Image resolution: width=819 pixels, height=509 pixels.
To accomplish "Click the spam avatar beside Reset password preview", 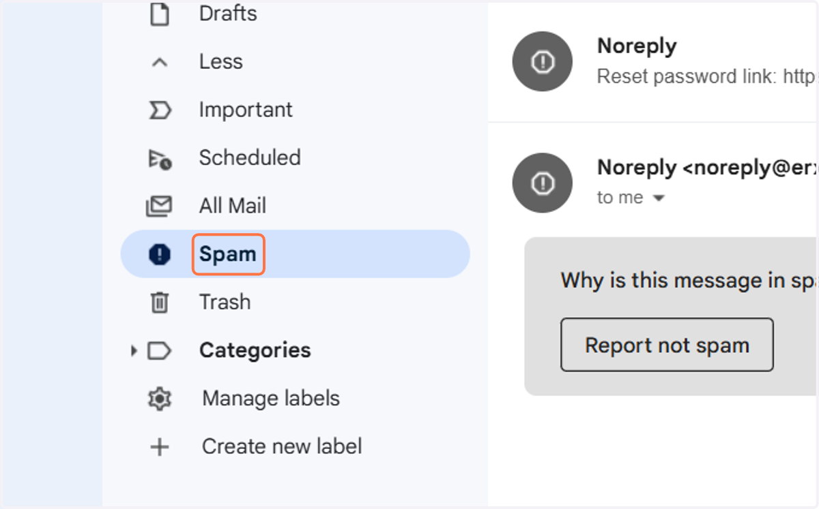I will (543, 62).
